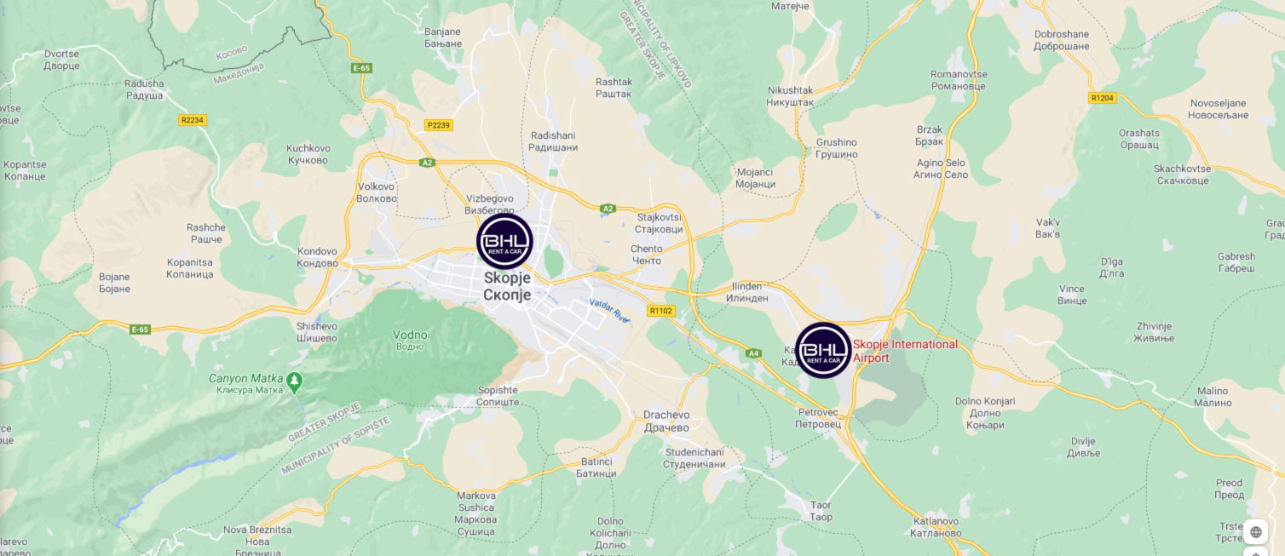Click the A4 highway shield
Image resolution: width=1285 pixels, height=556 pixels.
pos(753,353)
